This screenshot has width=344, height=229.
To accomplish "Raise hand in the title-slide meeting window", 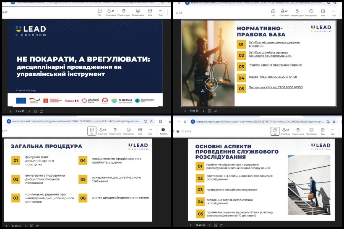I will point(124,12).
